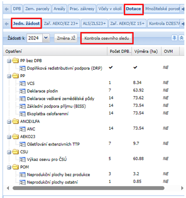
Task: Select Deklarace veškeré zemědělské půdy
Action: point(60,99)
